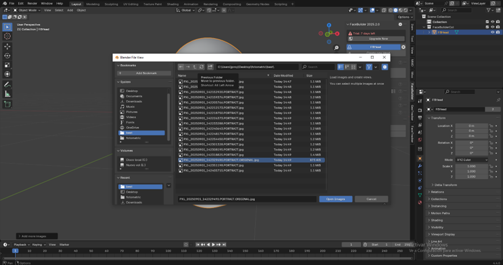Select the Measure tool
503x265 pixels.
pyautogui.click(x=7, y=94)
